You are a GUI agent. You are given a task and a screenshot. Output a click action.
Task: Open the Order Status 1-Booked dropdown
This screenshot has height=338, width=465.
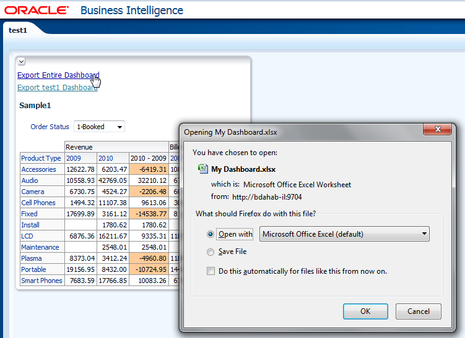(99, 127)
